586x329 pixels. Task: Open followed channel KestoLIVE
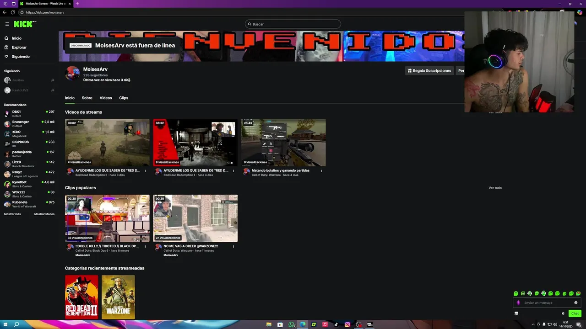tap(29, 90)
